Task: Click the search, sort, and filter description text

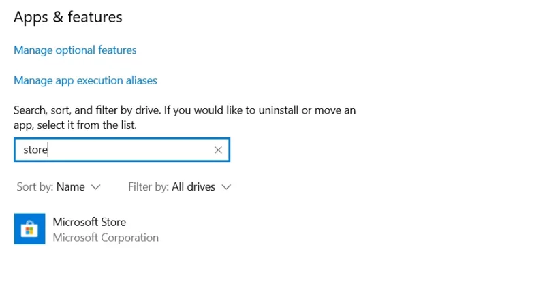Action: tap(185, 117)
